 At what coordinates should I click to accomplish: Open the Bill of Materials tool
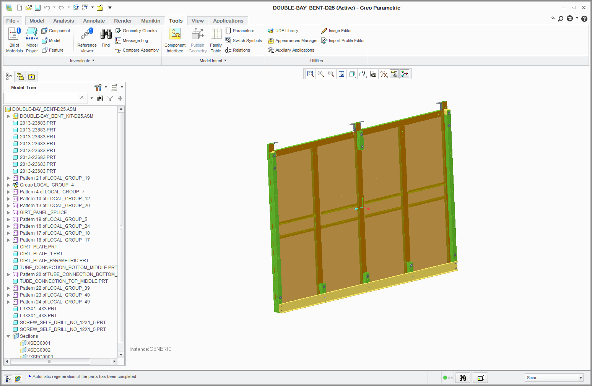click(14, 40)
